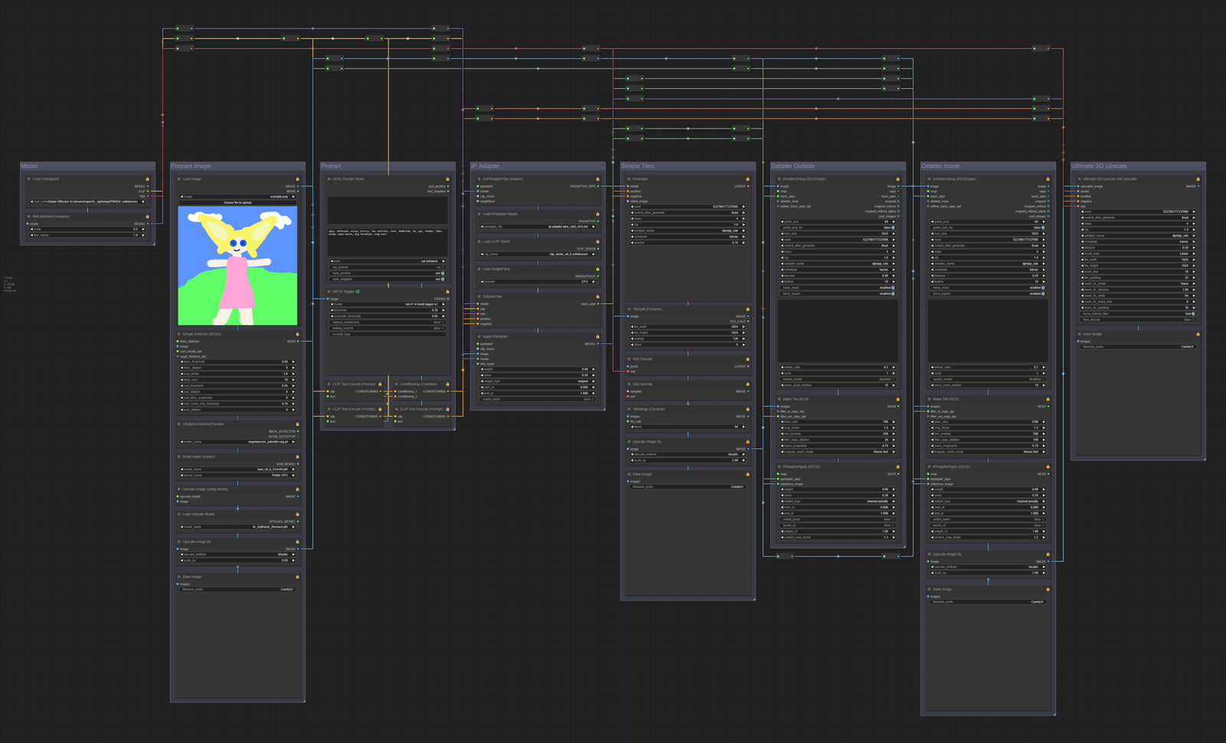Click the green status icon beside WD14 Tagger title
1226x743 pixels.
[x=357, y=292]
